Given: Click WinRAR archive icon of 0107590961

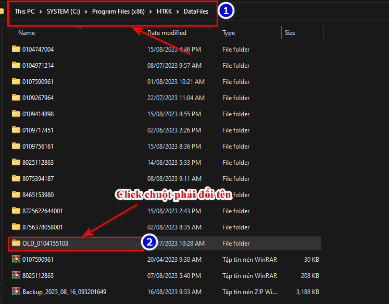Looking at the screenshot, I should point(16,260).
